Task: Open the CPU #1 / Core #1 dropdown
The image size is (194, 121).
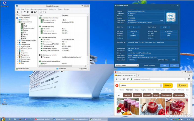Action: click(x=127, y=65)
